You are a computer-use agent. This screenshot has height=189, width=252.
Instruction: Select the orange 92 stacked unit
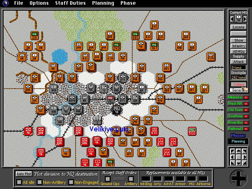[104, 152]
